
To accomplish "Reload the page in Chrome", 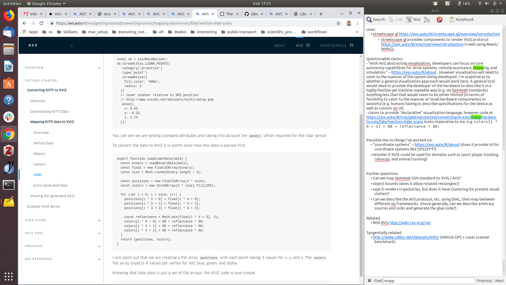I will (x=41, y=23).
